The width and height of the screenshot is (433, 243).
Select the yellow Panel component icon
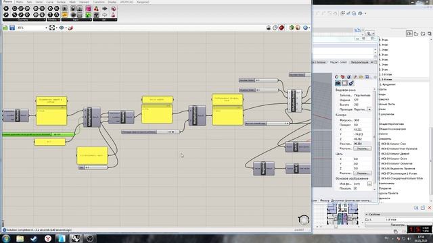tap(64, 15)
